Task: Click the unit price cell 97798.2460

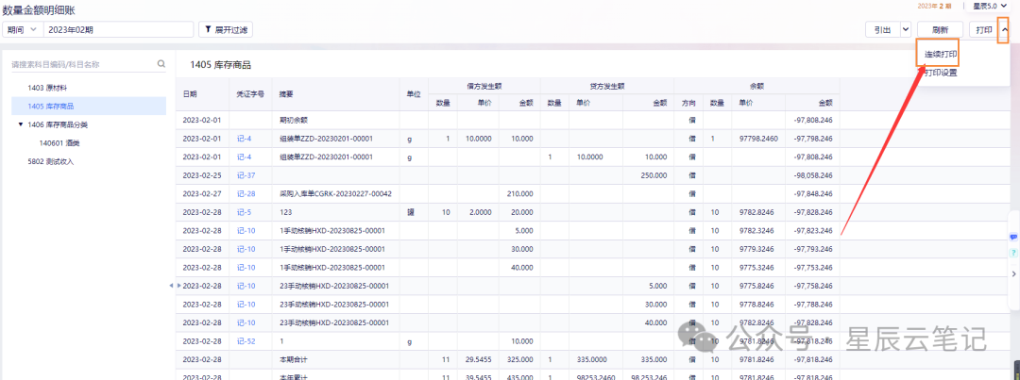Action: point(758,139)
